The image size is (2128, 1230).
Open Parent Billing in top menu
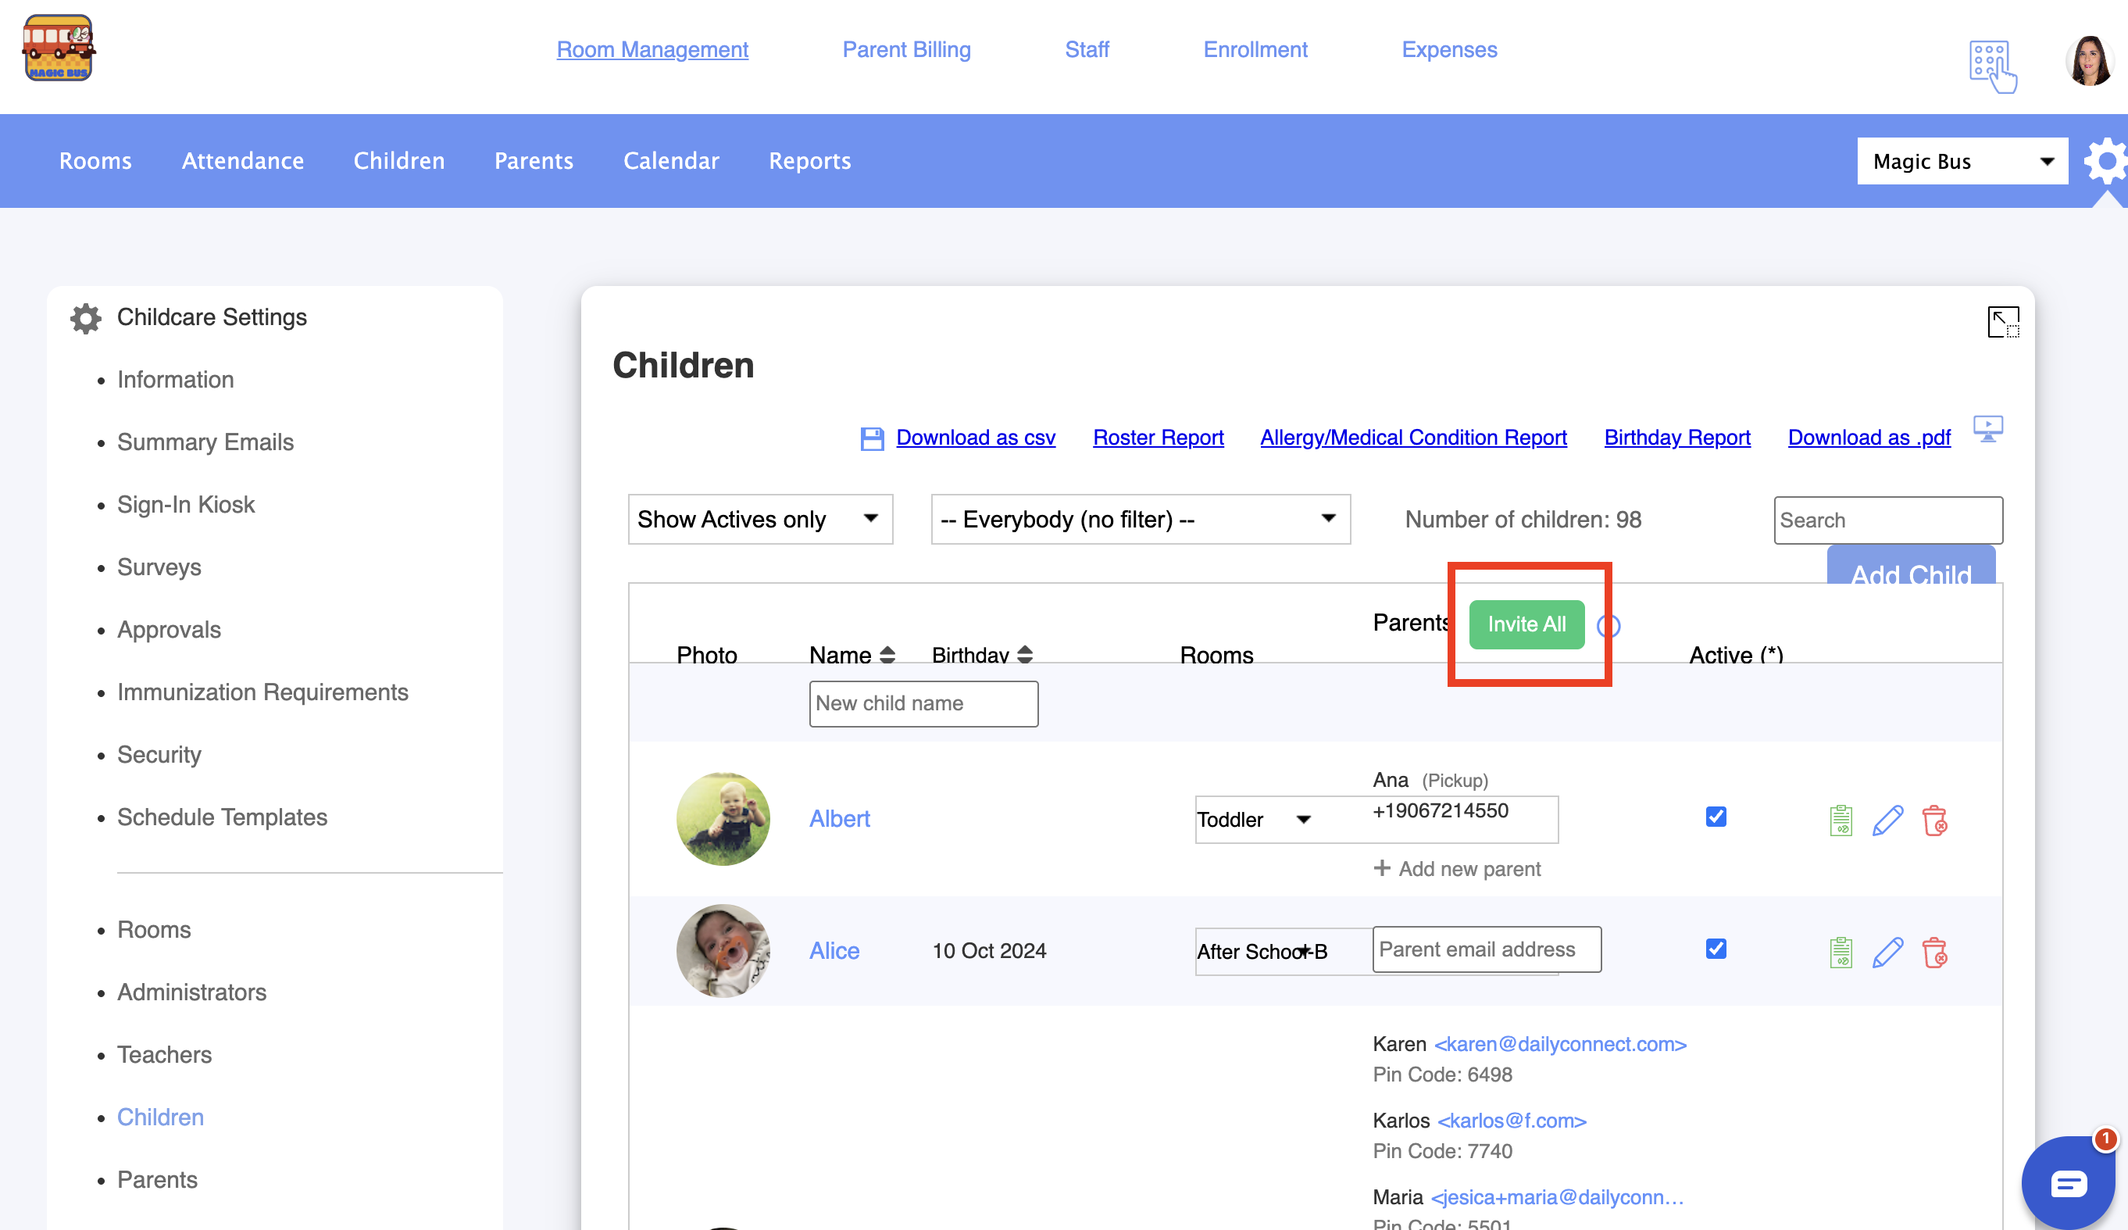(x=906, y=50)
